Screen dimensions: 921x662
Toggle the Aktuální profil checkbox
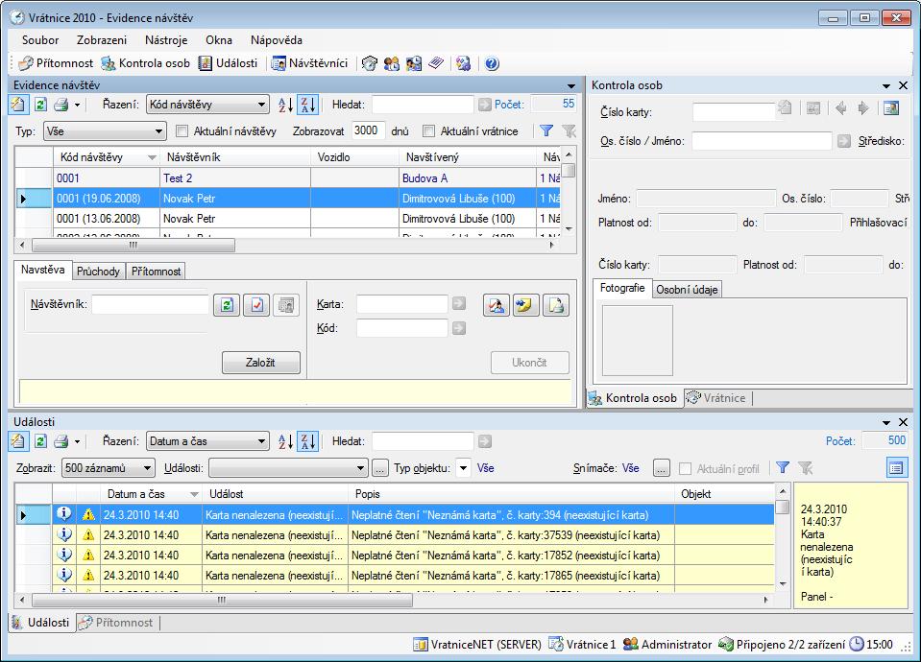coord(685,469)
